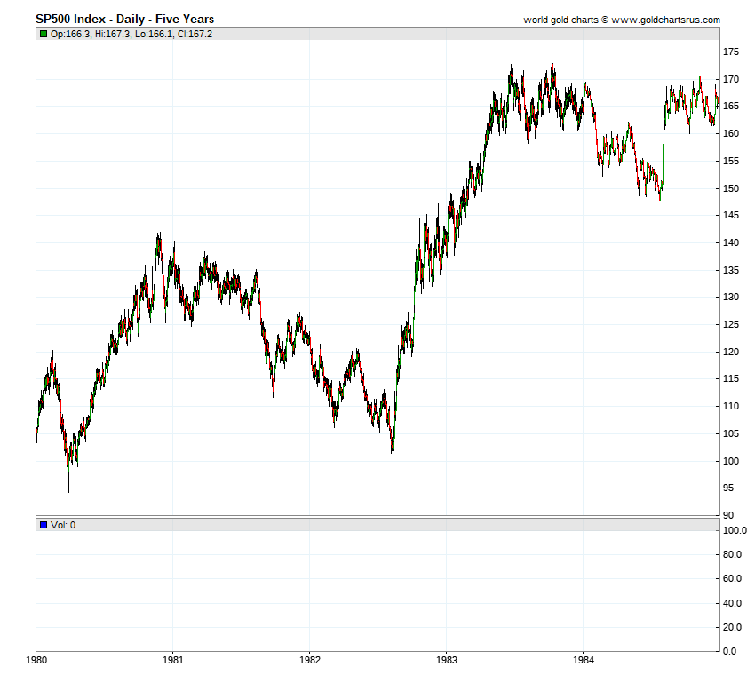Click the 120 price axis label
Viewport: 755px width, 683px height.
(x=731, y=353)
